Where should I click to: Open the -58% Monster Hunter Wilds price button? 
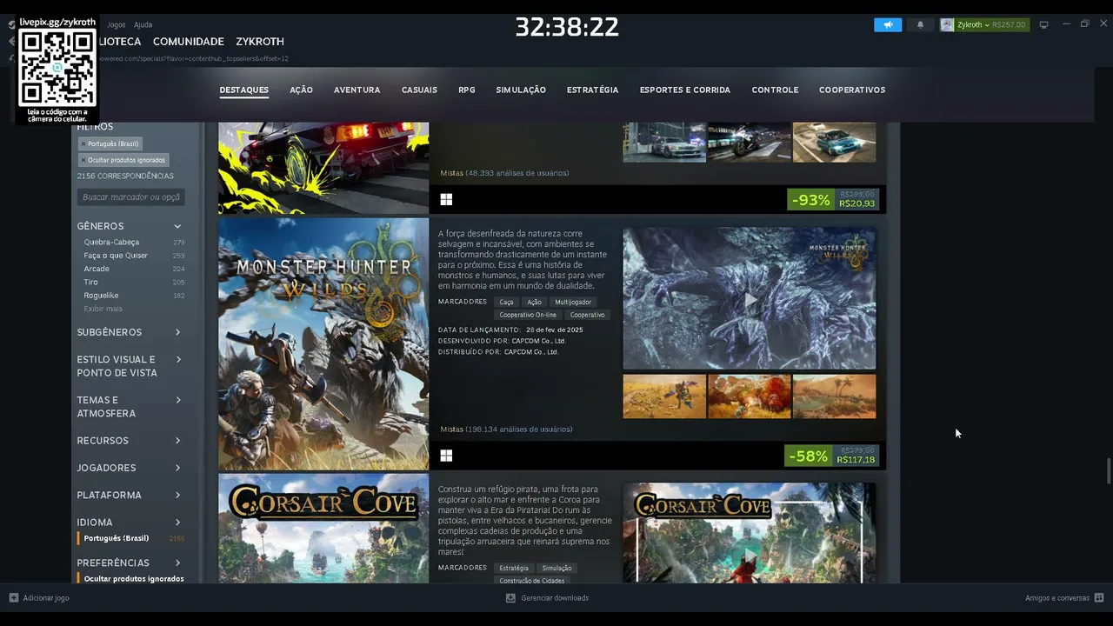(x=832, y=456)
